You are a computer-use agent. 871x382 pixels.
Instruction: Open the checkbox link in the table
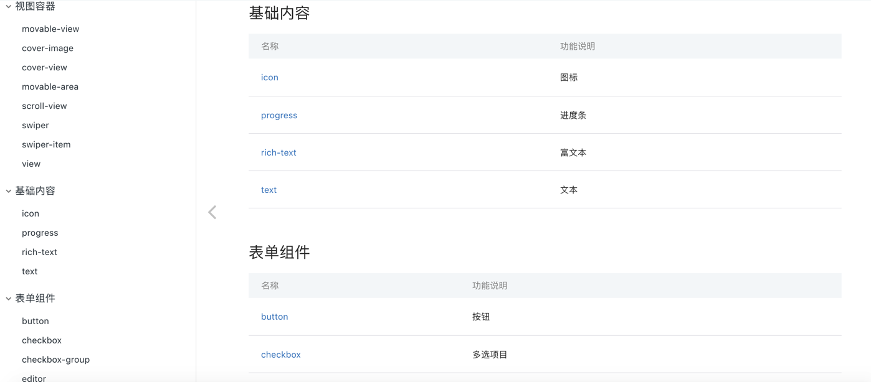coord(280,354)
